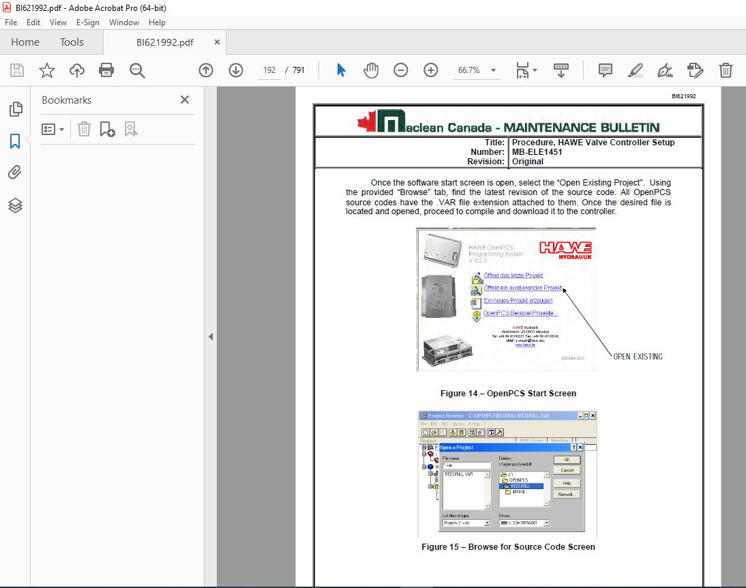
Task: Go to the next page arrow
Action: pos(235,70)
